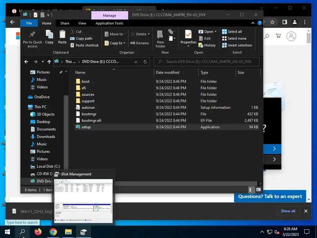Image resolution: width=317 pixels, height=238 pixels.
Task: Open Local Disk (C:) in sidebar
Action: click(x=45, y=166)
